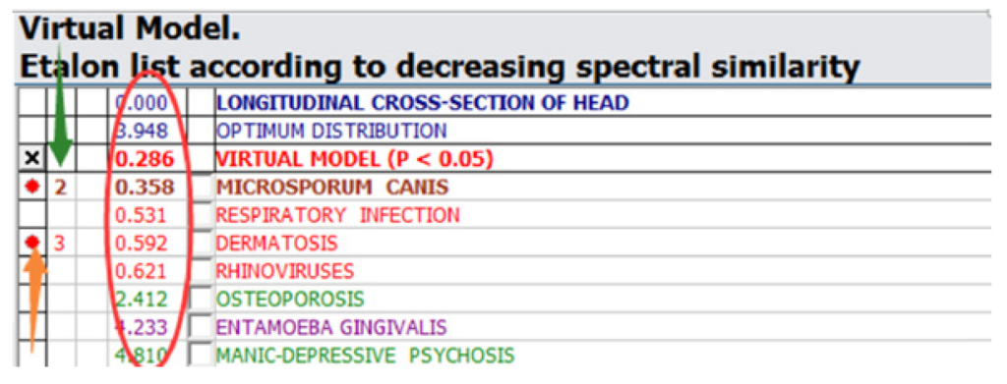Check the box beside MICROSPORUM CANIS
The height and width of the screenshot is (384, 1007).
204,188
